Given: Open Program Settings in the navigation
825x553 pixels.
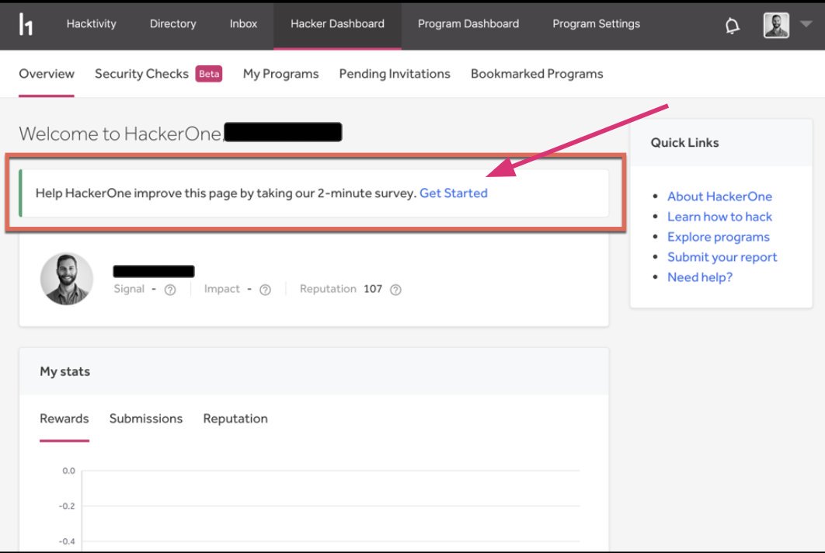Looking at the screenshot, I should tap(596, 23).
